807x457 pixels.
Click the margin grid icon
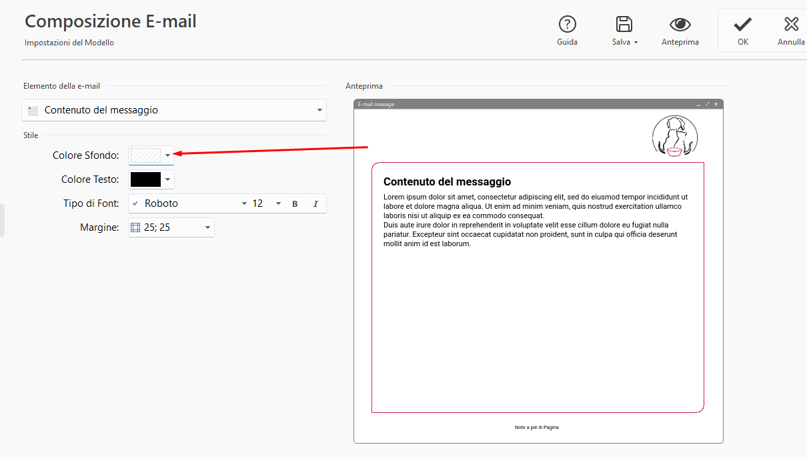pyautogui.click(x=135, y=227)
